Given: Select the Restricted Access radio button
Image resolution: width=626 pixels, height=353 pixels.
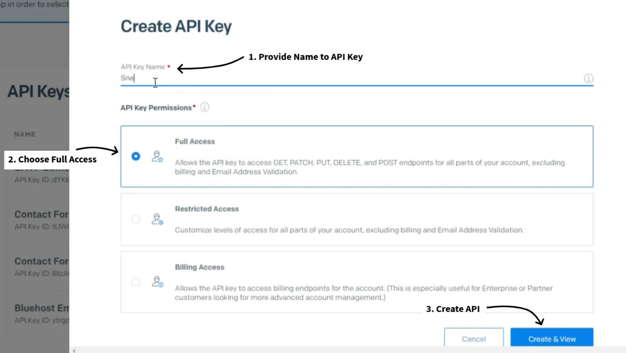Looking at the screenshot, I should coord(136,219).
